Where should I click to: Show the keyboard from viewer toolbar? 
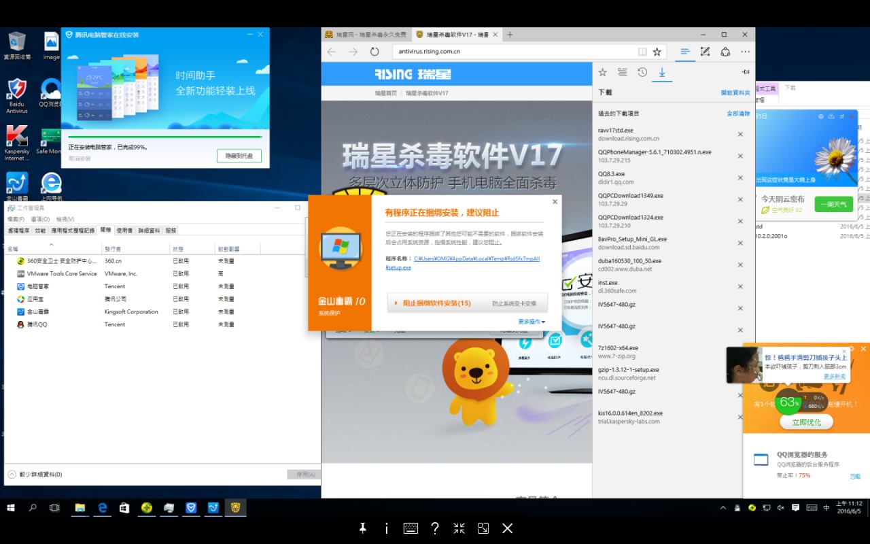click(411, 528)
